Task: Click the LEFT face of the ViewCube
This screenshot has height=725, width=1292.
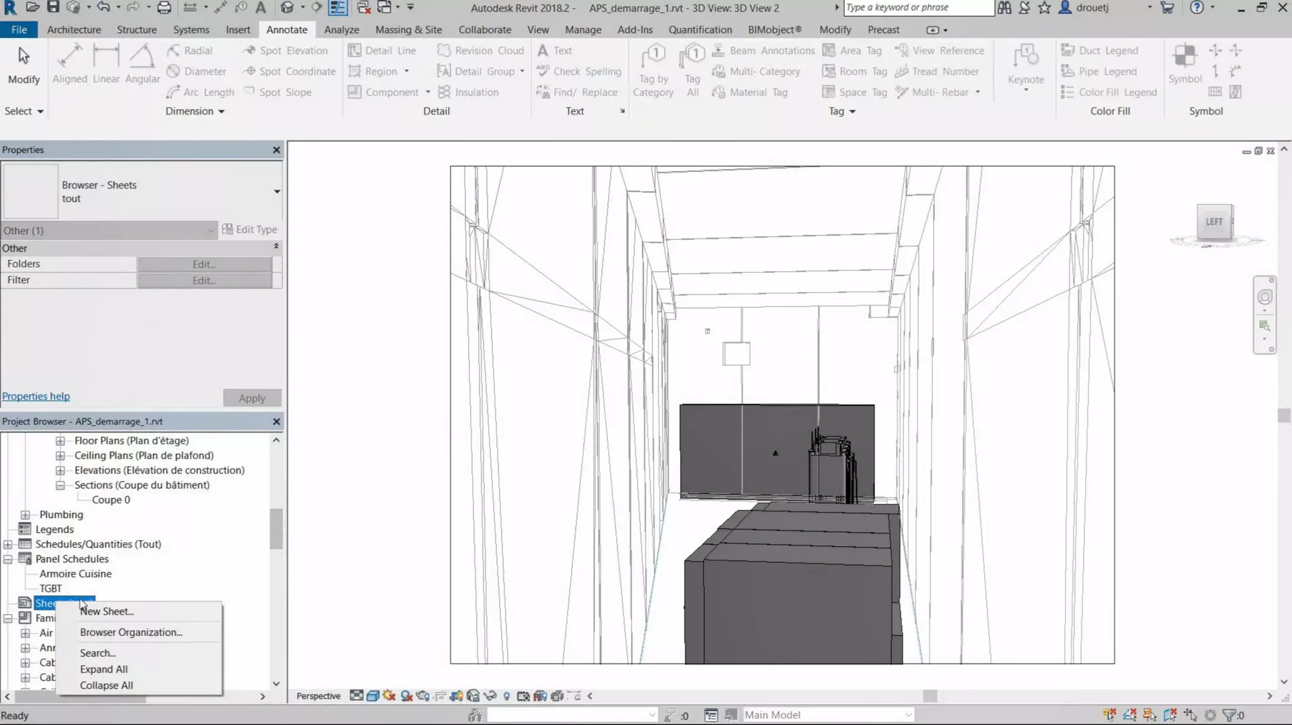Action: point(1214,221)
